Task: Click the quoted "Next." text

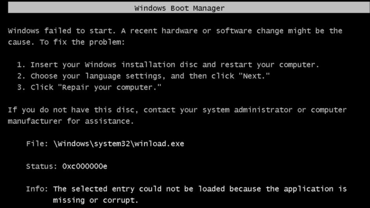Action: tap(254, 76)
